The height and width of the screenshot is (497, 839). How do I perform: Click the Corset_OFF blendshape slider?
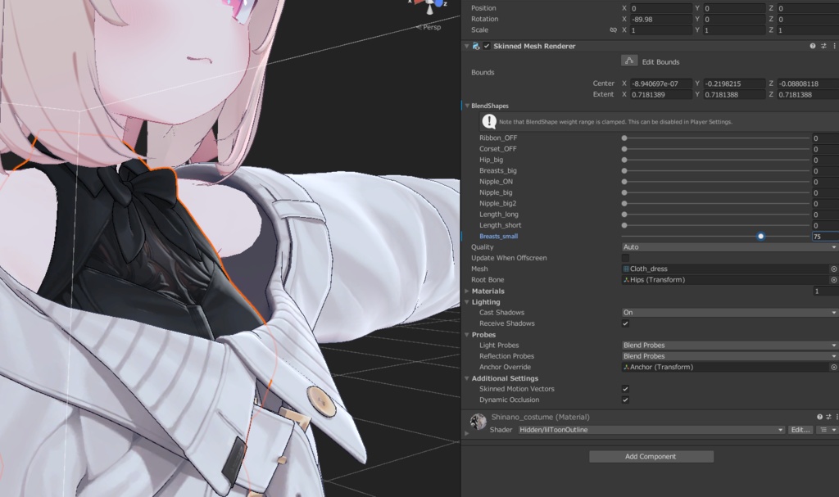point(716,149)
